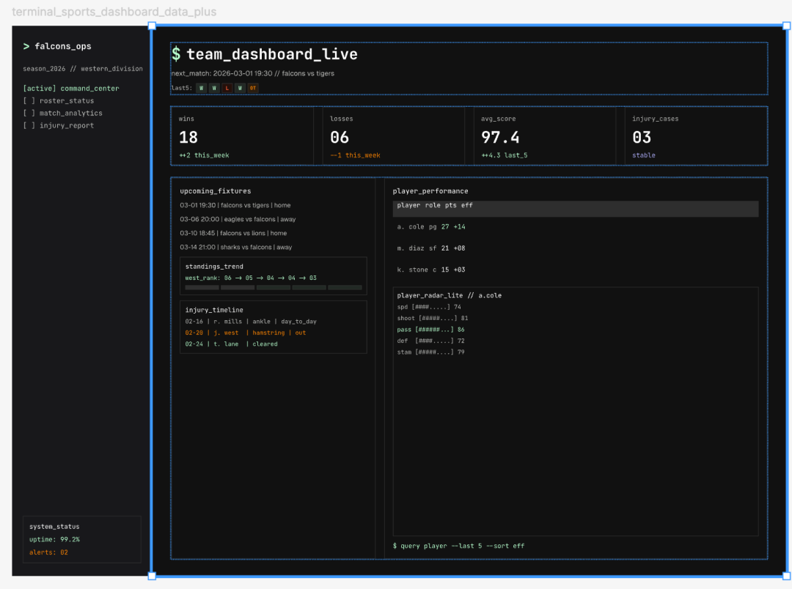Click the first standings_trend bar segment
The width and height of the screenshot is (792, 589).
pos(202,287)
